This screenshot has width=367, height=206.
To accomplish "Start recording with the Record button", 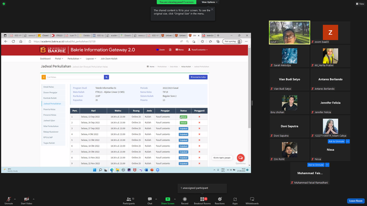I will pos(185,200).
